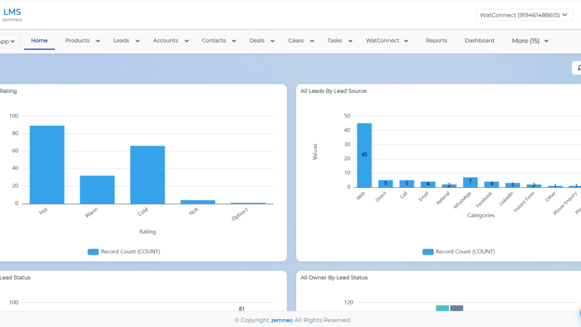581x327 pixels.
Task: Toggle Record Count legend swatch in Rating chart
Action: point(93,252)
